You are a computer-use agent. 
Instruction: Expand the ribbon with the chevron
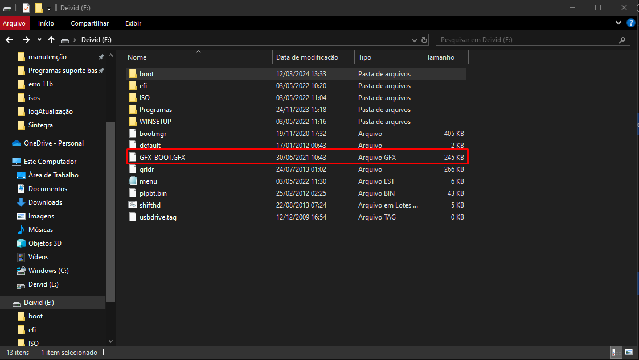pyautogui.click(x=618, y=23)
